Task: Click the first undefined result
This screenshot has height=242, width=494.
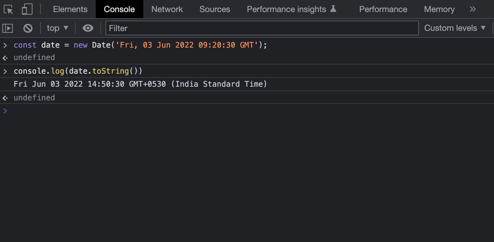Action: click(34, 57)
